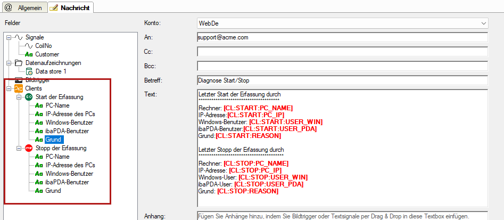
Task: Click the orange Clients icon
Action: pyautogui.click(x=19, y=88)
